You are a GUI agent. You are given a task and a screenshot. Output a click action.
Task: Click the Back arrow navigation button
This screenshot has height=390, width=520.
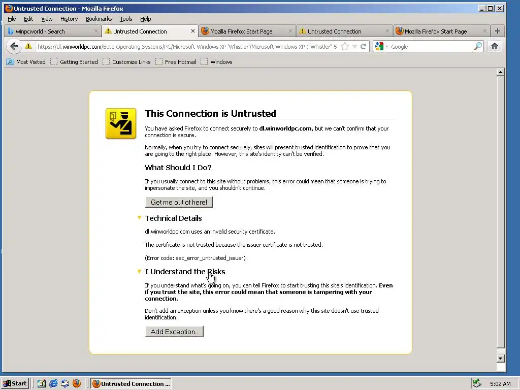tap(14, 46)
